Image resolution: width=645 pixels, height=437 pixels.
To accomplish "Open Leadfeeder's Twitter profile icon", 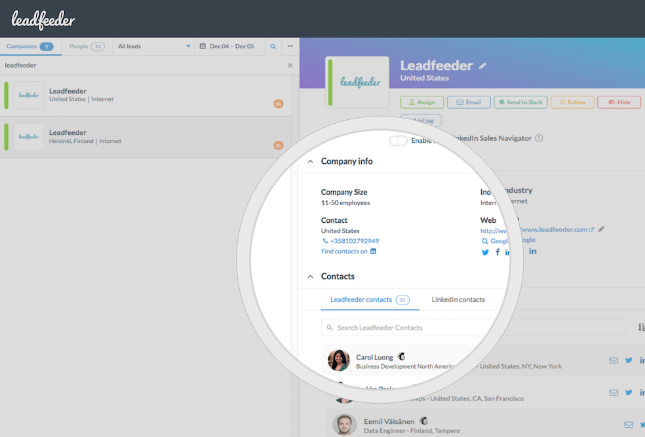I will (x=486, y=252).
